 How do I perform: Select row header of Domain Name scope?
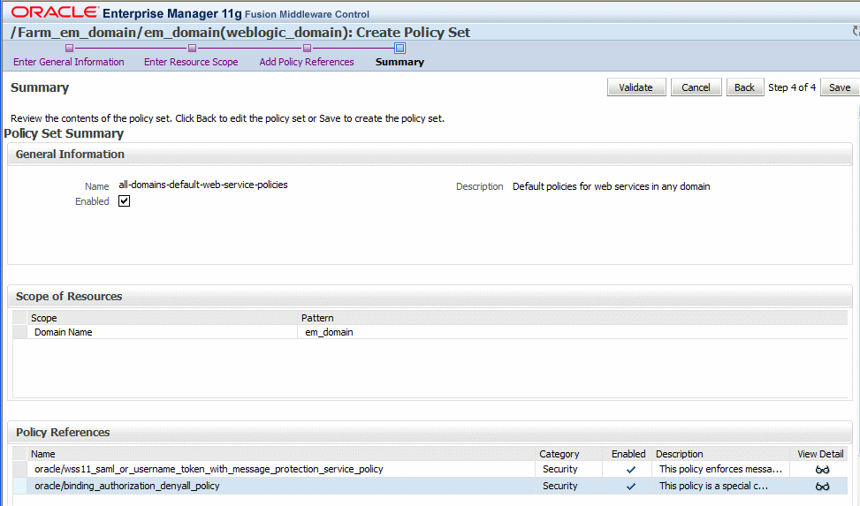tap(20, 332)
